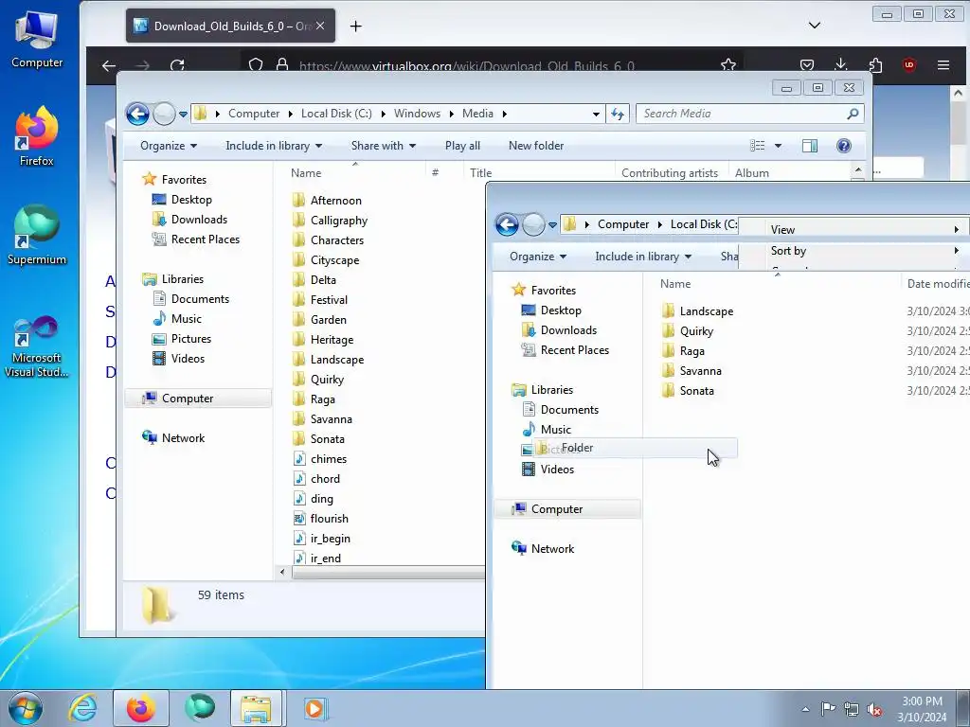Open Microsoft Visual Studio desktop shortcut

point(37,346)
